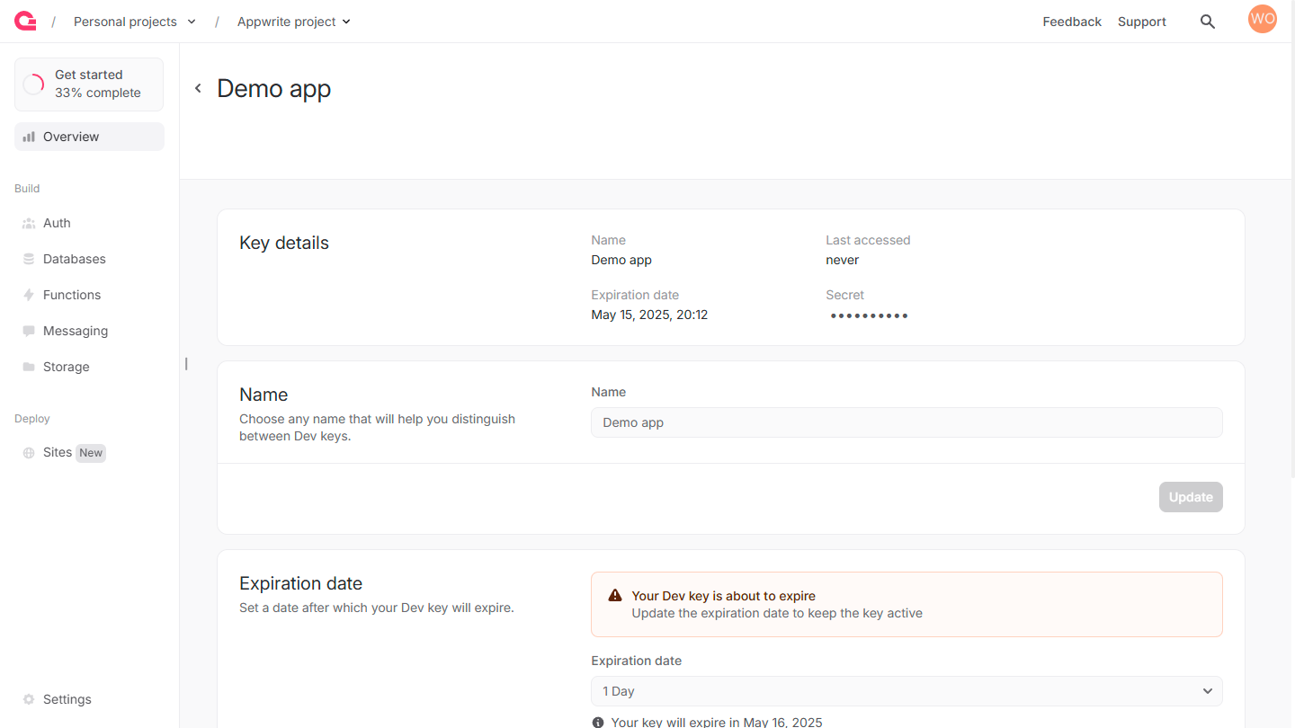1295x728 pixels.
Task: Open the search magnifier icon
Action: [x=1208, y=22]
